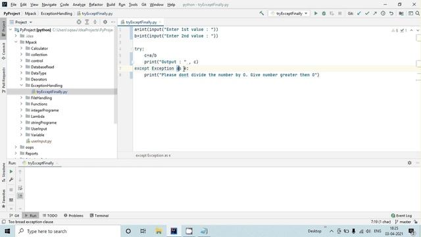The height and width of the screenshot is (237, 421).
Task: Open the Refactor menu
Action: click(96, 5)
